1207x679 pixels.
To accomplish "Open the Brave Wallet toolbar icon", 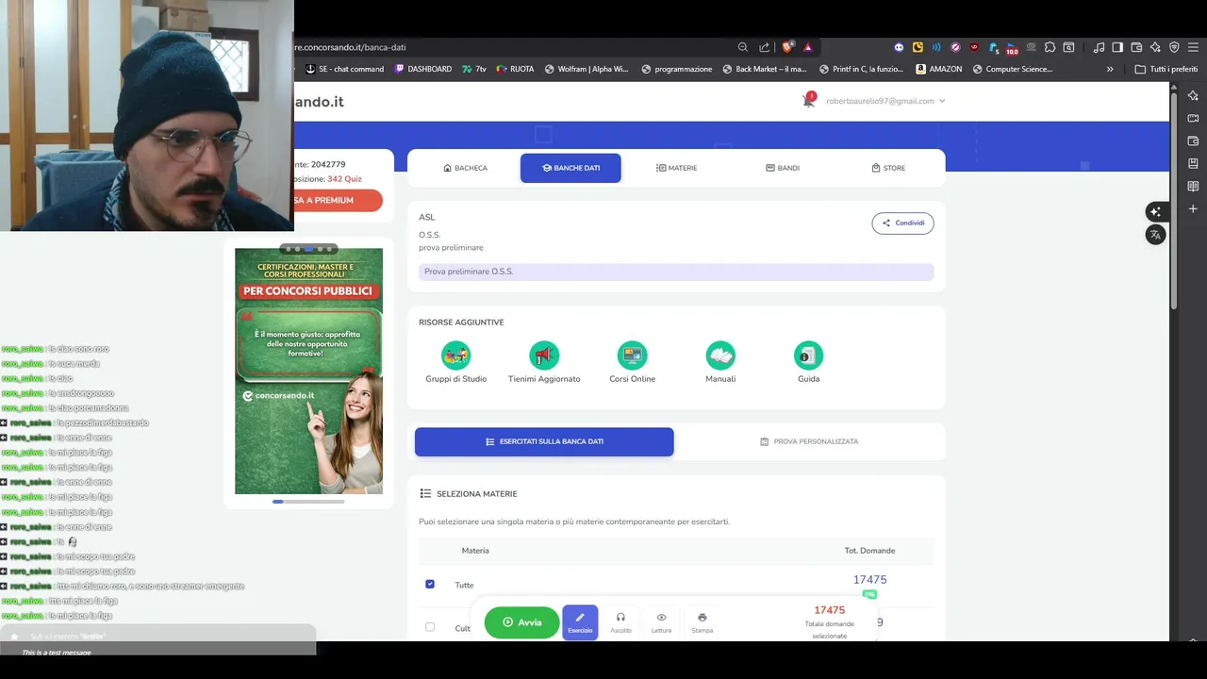I will (1136, 47).
